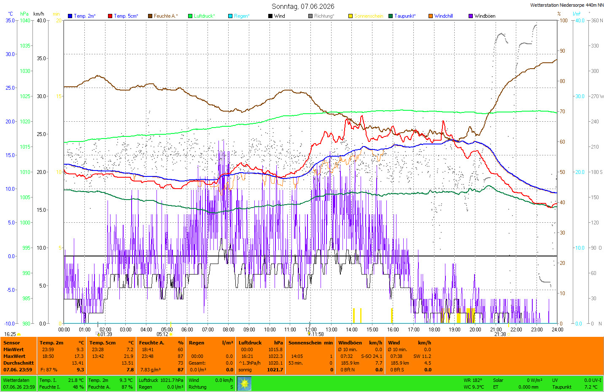
Task: Click the '48 %' indoor humidity value
Action: point(78,387)
